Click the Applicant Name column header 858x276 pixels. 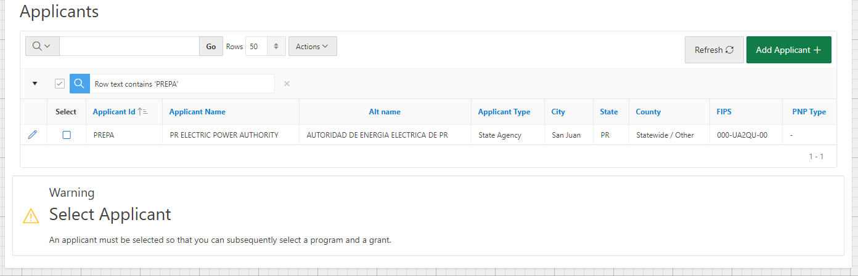(x=197, y=112)
